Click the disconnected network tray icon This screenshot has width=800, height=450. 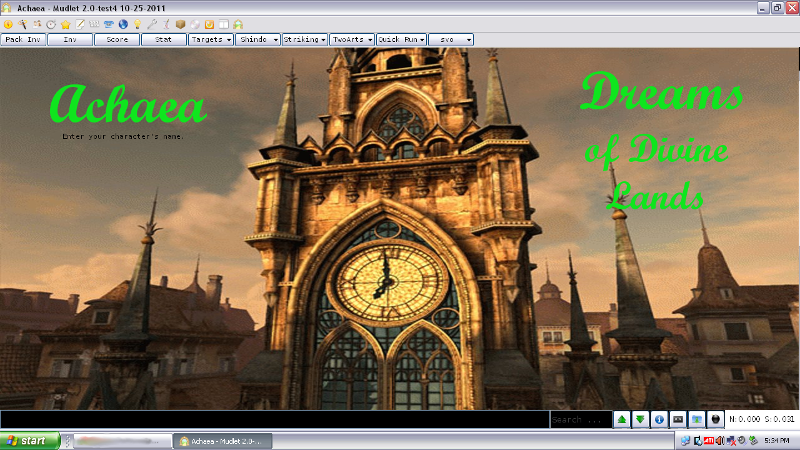coord(731,441)
